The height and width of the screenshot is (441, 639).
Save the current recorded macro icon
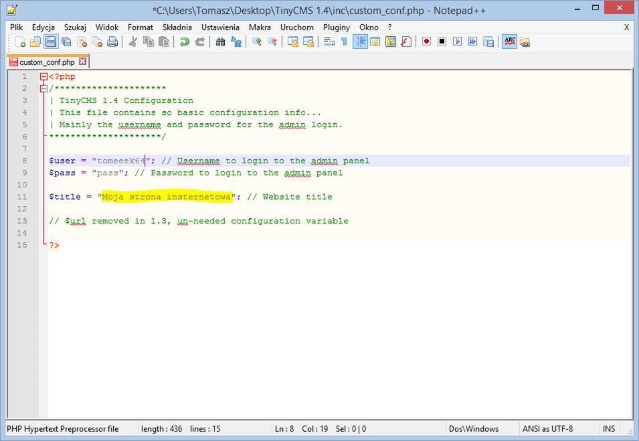(x=488, y=41)
